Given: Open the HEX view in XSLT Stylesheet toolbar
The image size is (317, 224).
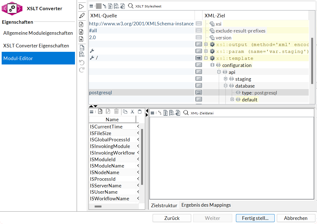Looking at the screenshot, I should [116, 6].
